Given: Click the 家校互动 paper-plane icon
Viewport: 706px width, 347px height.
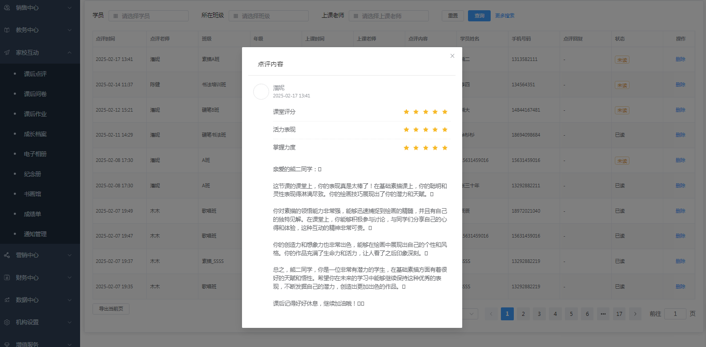Looking at the screenshot, I should coord(7,52).
